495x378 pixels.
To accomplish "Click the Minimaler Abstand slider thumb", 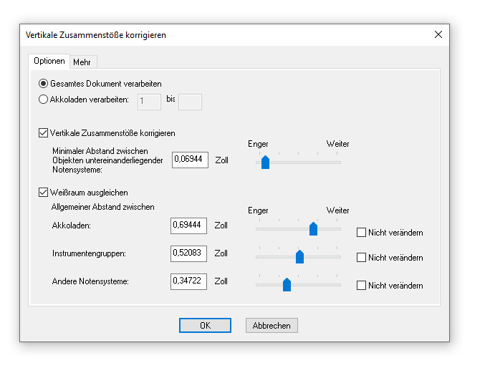I will pyautogui.click(x=265, y=163).
